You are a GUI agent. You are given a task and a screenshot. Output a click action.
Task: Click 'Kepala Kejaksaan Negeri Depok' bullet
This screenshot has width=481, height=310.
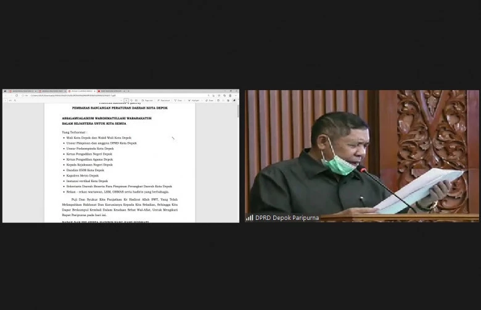(89, 165)
